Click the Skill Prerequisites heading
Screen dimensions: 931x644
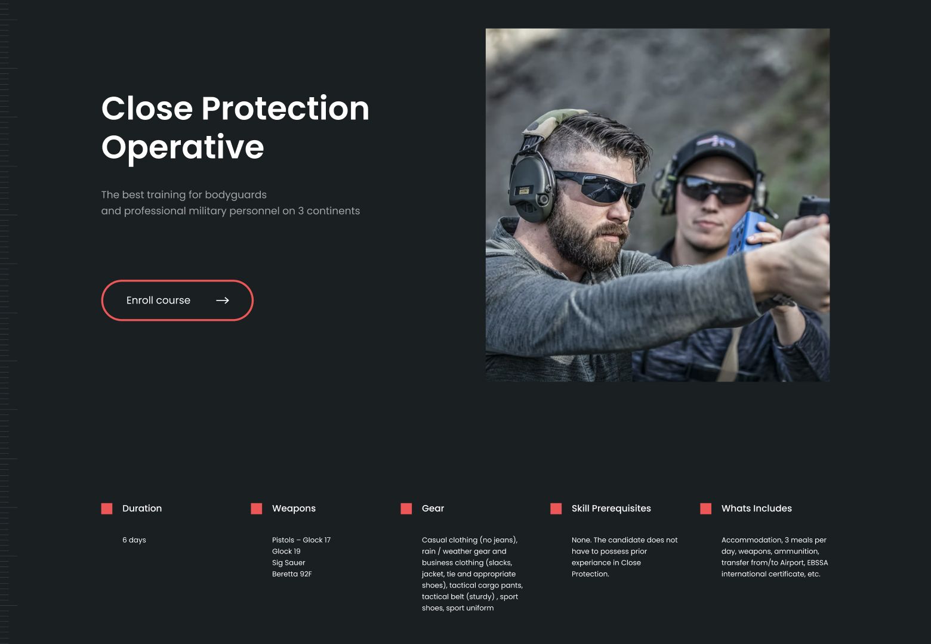point(611,509)
